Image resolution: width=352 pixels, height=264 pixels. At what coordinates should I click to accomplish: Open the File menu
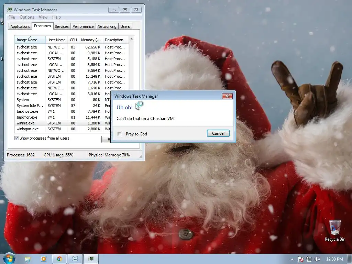point(12,17)
